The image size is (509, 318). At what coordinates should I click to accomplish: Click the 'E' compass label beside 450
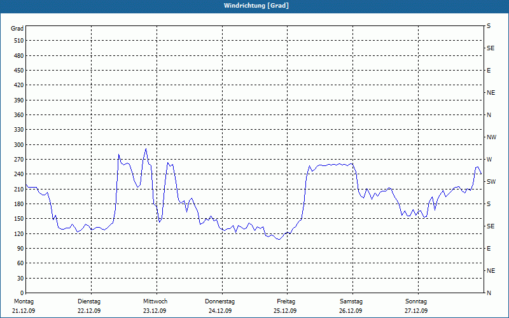pos(489,71)
